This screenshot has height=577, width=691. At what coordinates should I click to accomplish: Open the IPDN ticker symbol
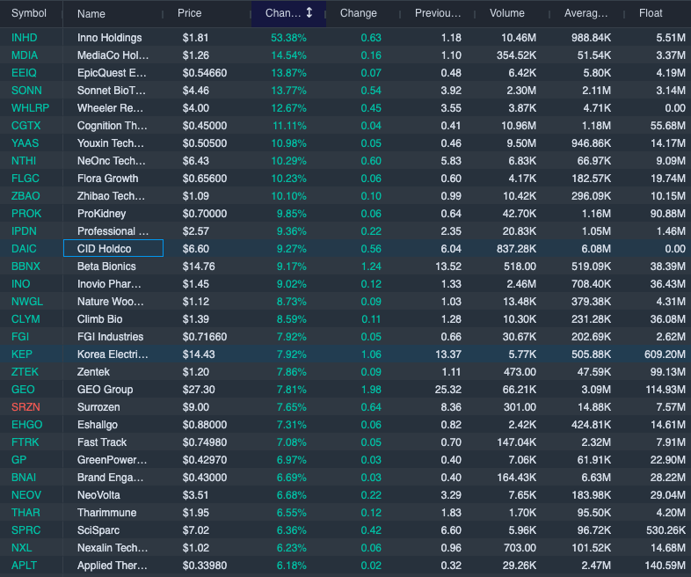(x=24, y=231)
